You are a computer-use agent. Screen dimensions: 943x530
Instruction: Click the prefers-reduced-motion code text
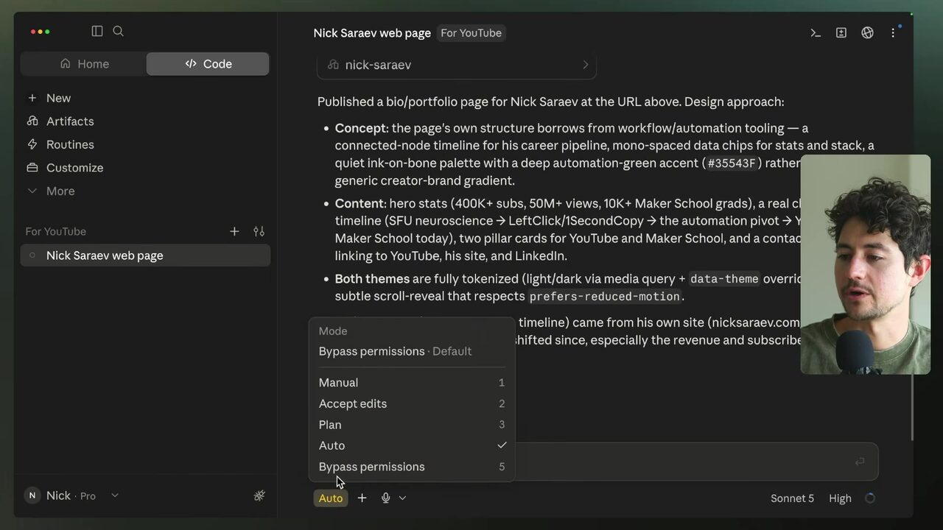pyautogui.click(x=605, y=297)
